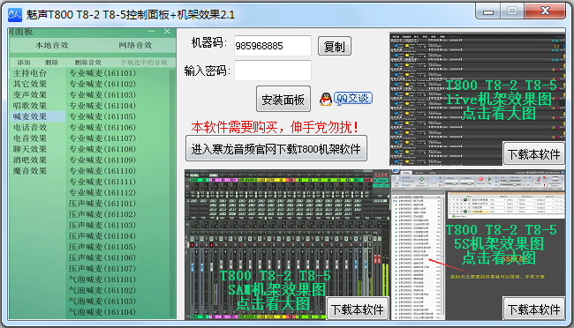The image size is (574, 328).
Task: Close the inner green effects panel
Action: click(x=167, y=32)
